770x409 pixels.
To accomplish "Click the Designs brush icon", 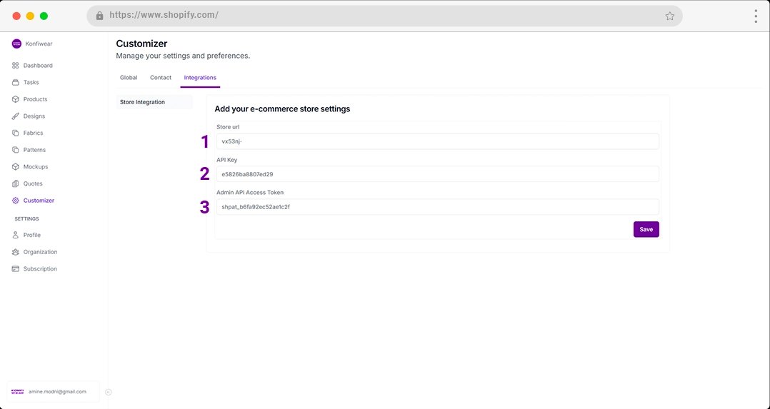I will tap(16, 116).
